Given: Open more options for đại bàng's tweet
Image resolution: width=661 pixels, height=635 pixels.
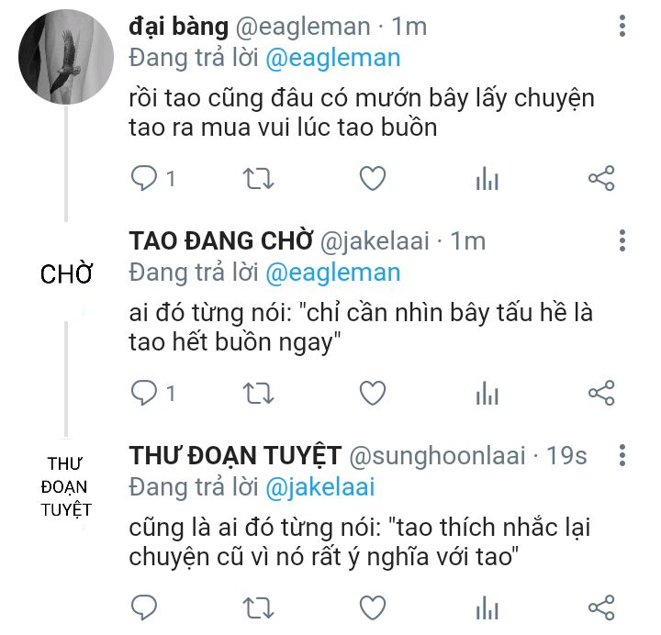Looking at the screenshot, I should [x=623, y=27].
